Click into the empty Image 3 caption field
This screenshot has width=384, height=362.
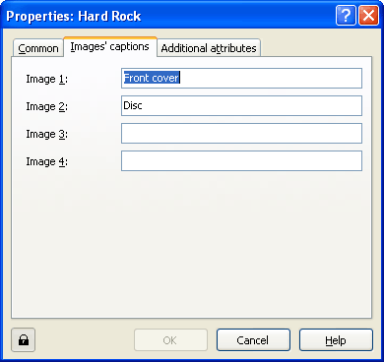click(x=241, y=133)
